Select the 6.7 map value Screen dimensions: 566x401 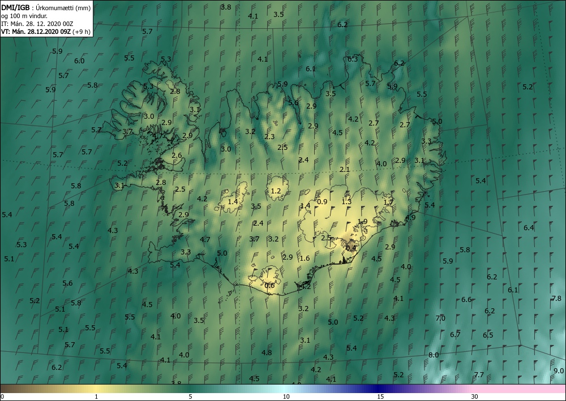tap(455, 335)
